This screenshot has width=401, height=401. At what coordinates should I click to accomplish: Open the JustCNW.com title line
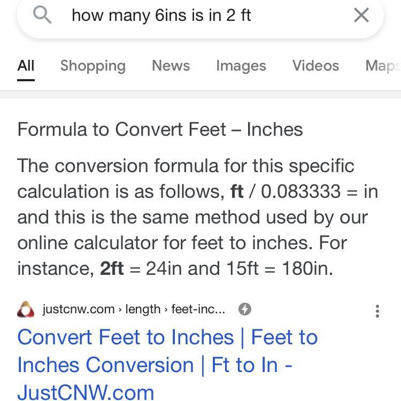pyautogui.click(x=86, y=392)
